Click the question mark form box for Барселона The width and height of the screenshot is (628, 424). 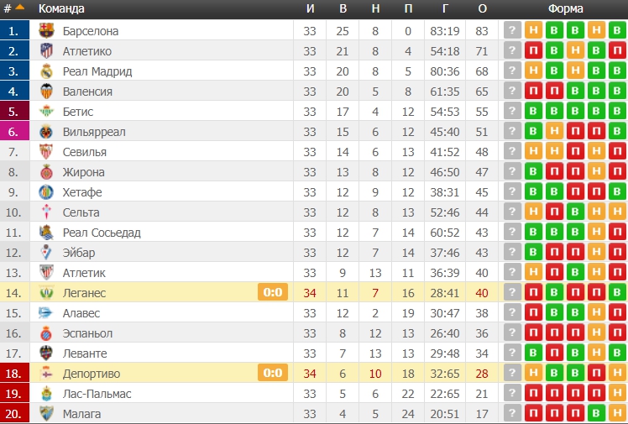(512, 31)
